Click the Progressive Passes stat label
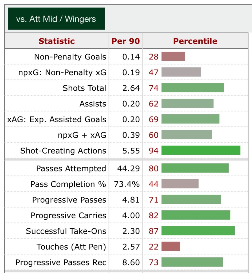252x273 pixels. tap(69, 200)
